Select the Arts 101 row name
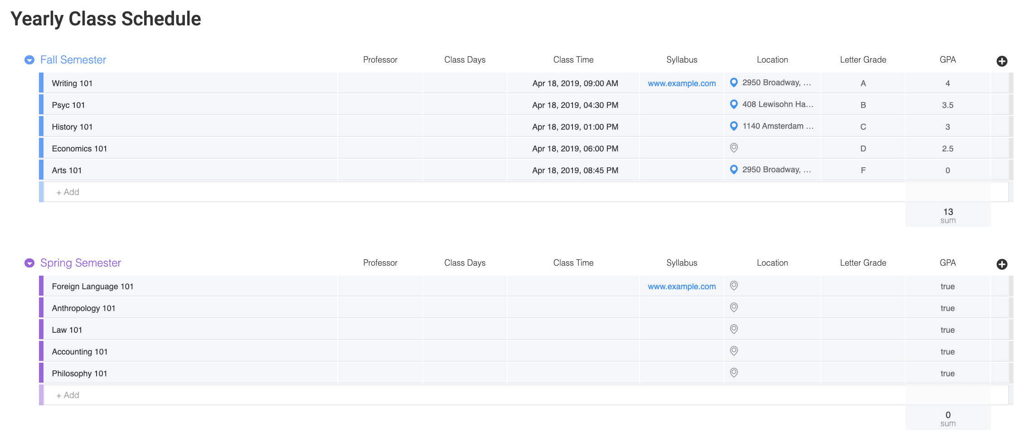This screenshot has height=447, width=1028. pyautogui.click(x=67, y=170)
